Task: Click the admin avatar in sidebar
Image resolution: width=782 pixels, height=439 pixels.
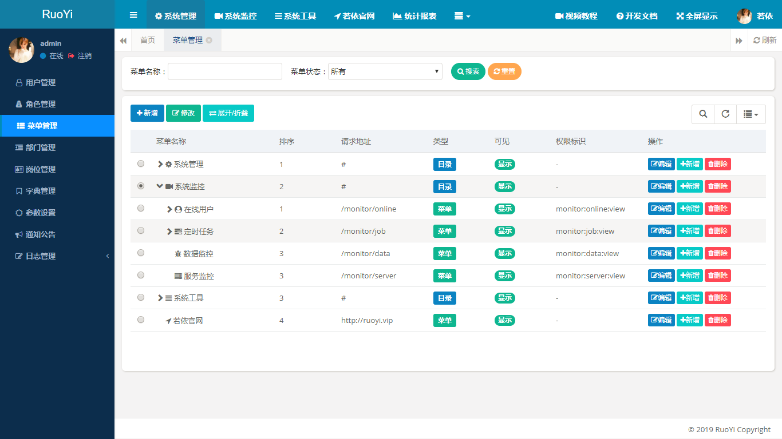Action: pyautogui.click(x=21, y=50)
